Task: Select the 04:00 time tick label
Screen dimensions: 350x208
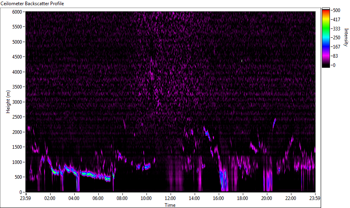Action: tap(74, 198)
